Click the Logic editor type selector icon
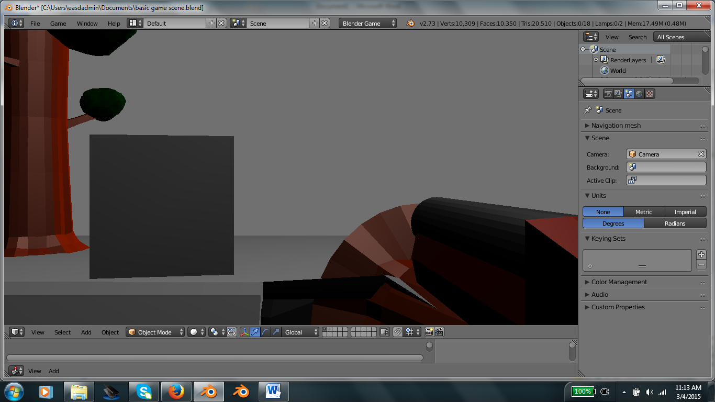 click(16, 371)
